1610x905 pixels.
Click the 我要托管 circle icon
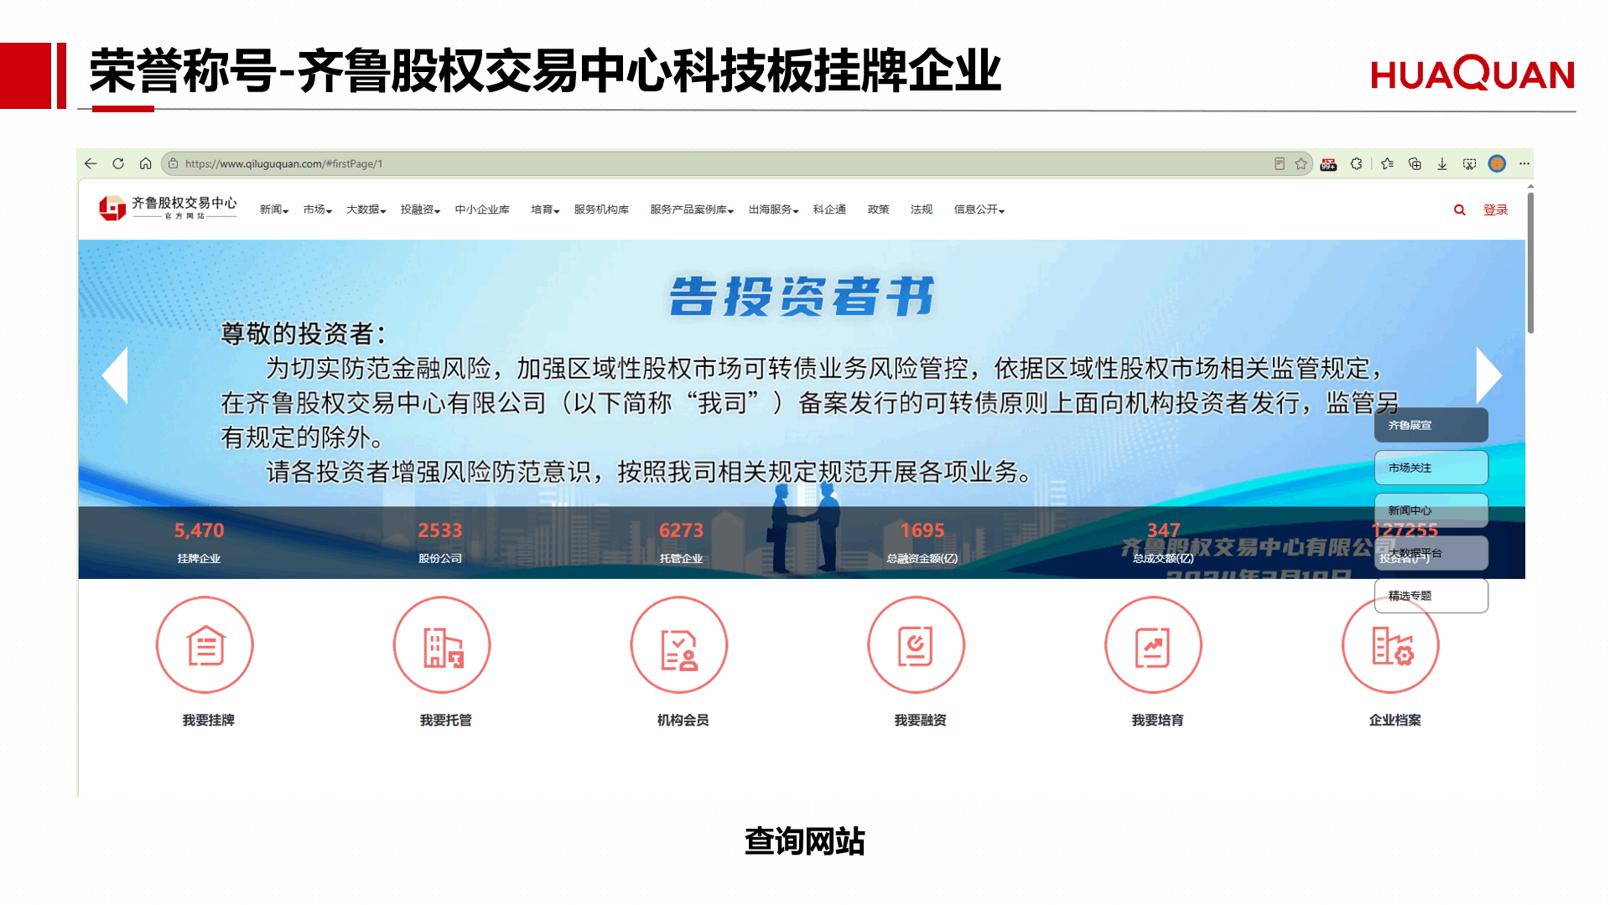coord(442,644)
